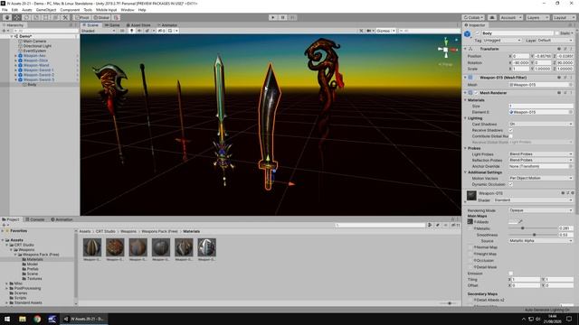The width and height of the screenshot is (579, 325).
Task: Switch to the Animation tab
Action: pyautogui.click(x=62, y=219)
